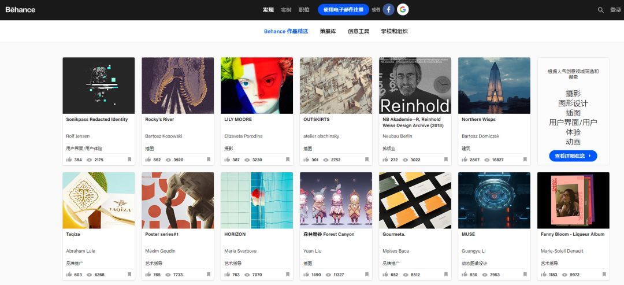Bookmark the LILY MOORE project
This screenshot has width=624, height=285.
point(288,160)
